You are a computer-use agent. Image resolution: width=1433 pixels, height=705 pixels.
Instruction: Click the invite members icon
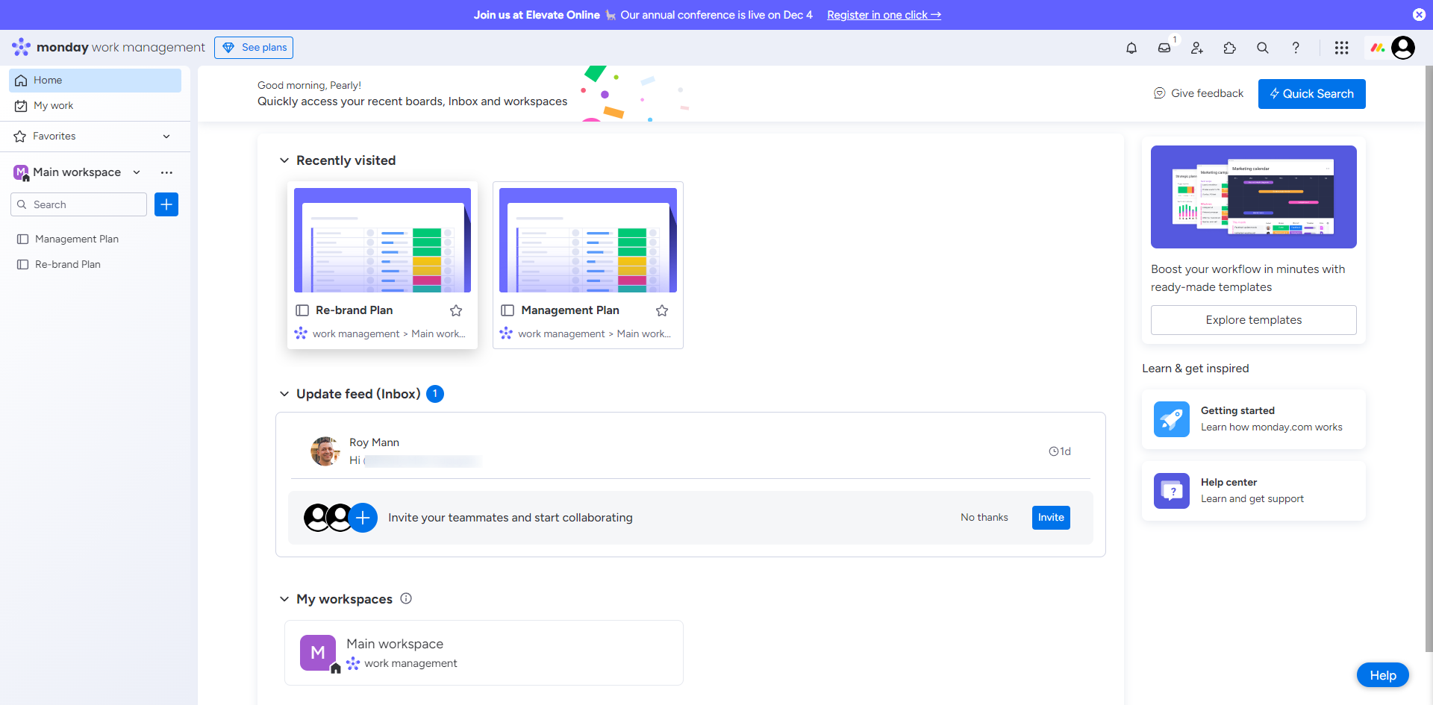[x=1197, y=48]
